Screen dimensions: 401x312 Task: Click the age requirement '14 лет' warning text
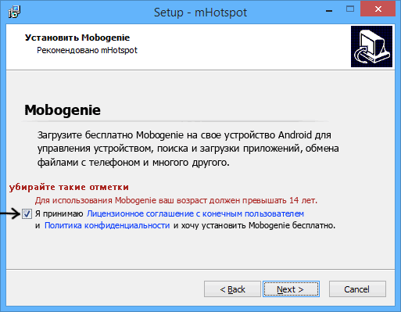coord(176,200)
